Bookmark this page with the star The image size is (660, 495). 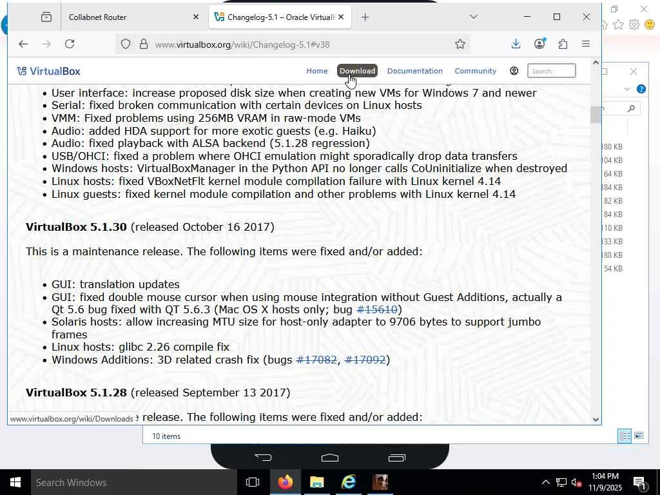click(x=460, y=44)
